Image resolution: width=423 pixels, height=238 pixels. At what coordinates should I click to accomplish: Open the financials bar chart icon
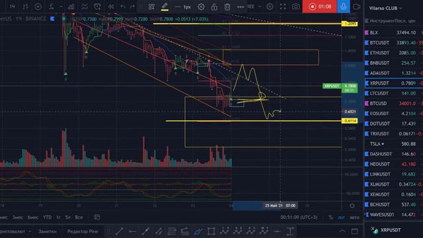[71, 7]
